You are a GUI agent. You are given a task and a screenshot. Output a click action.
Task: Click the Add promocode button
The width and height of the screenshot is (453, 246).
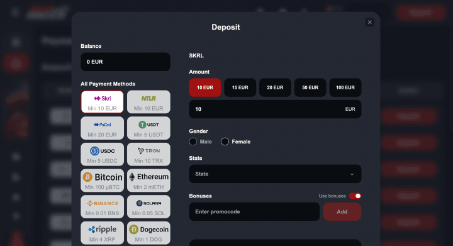point(342,211)
